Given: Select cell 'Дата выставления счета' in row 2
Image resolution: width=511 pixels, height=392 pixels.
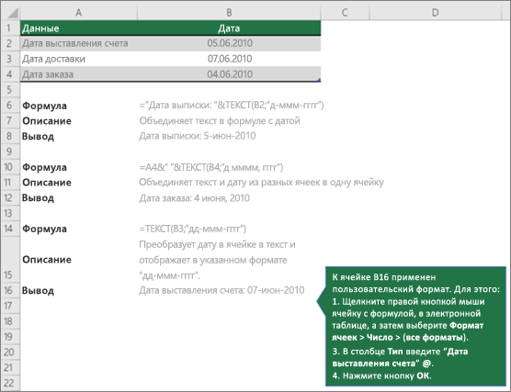Looking at the screenshot, I should click(x=78, y=43).
